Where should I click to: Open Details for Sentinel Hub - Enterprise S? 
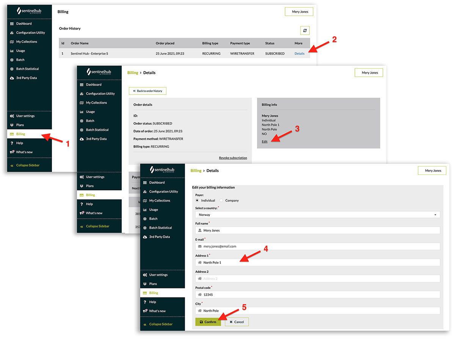coord(299,53)
